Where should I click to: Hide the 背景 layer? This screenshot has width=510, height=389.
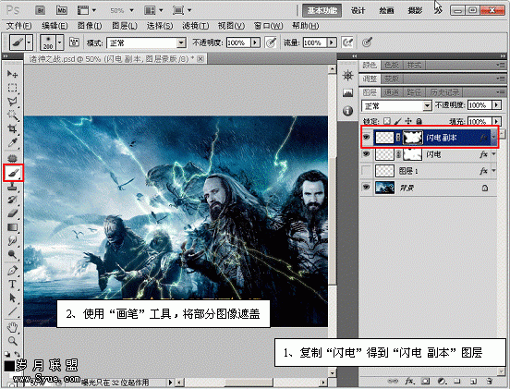(x=366, y=188)
